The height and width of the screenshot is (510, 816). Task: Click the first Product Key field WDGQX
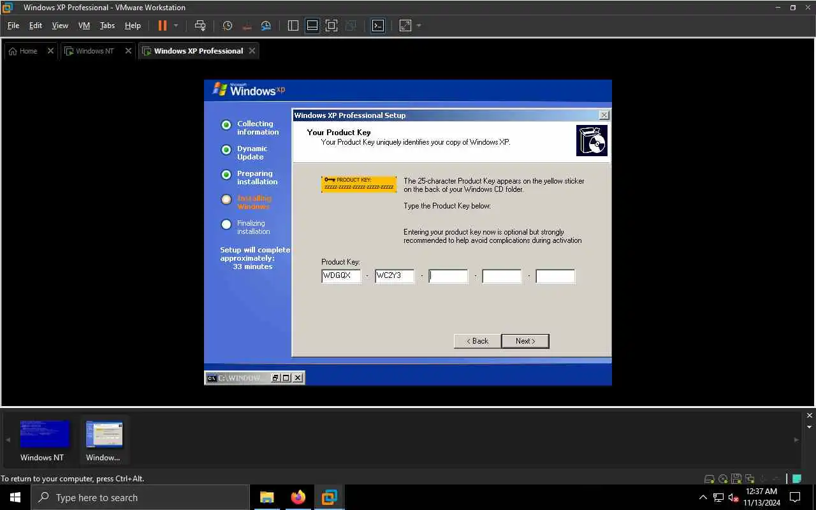click(341, 276)
